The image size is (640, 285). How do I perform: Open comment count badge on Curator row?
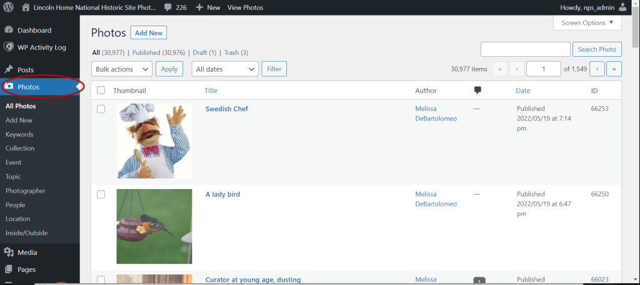tap(479, 281)
